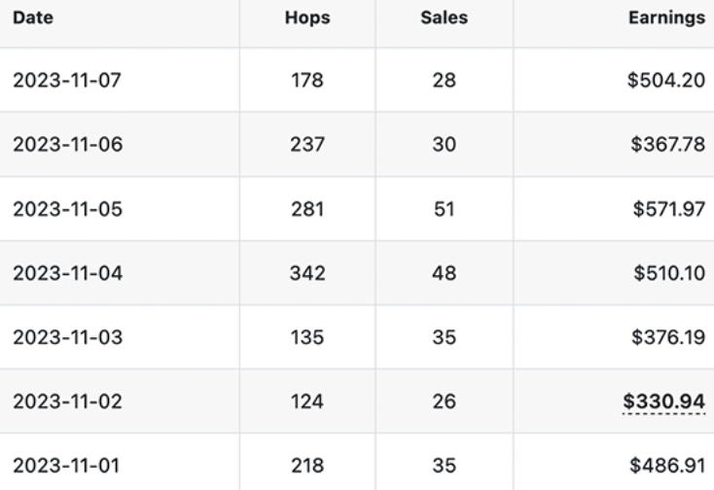
Task: Click the Sales column header
Action: click(x=444, y=17)
